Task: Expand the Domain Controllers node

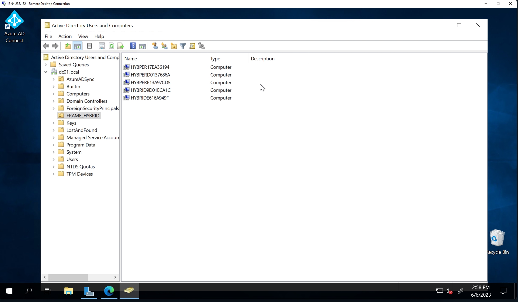Action: point(53,101)
